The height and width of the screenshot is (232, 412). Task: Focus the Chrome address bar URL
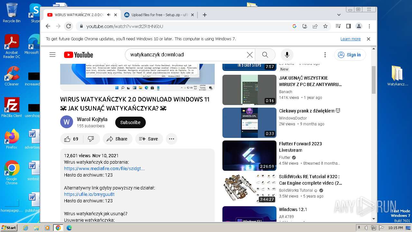click(125, 26)
